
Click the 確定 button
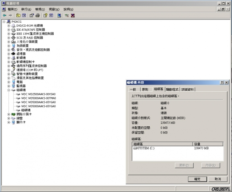point(197,179)
